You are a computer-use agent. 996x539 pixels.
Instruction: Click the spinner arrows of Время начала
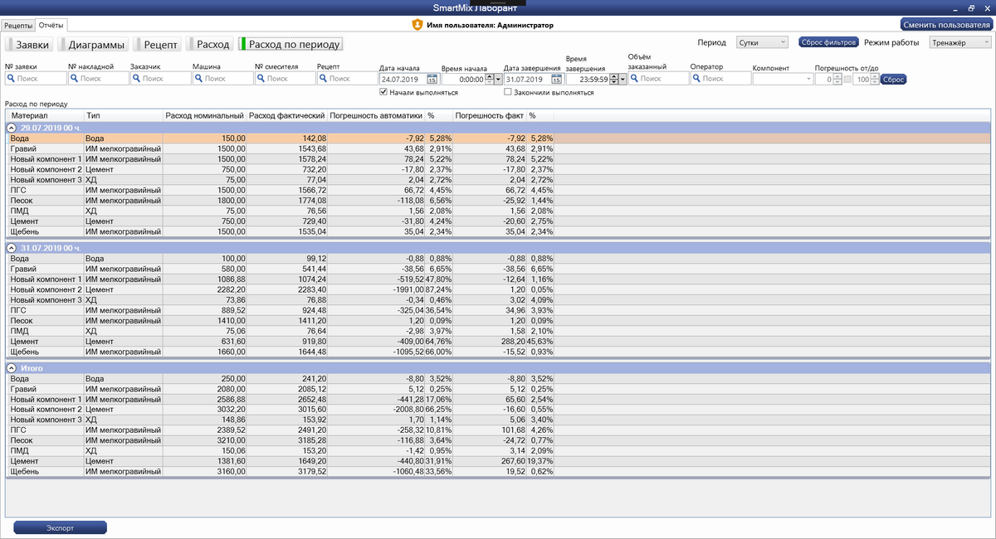(x=488, y=80)
